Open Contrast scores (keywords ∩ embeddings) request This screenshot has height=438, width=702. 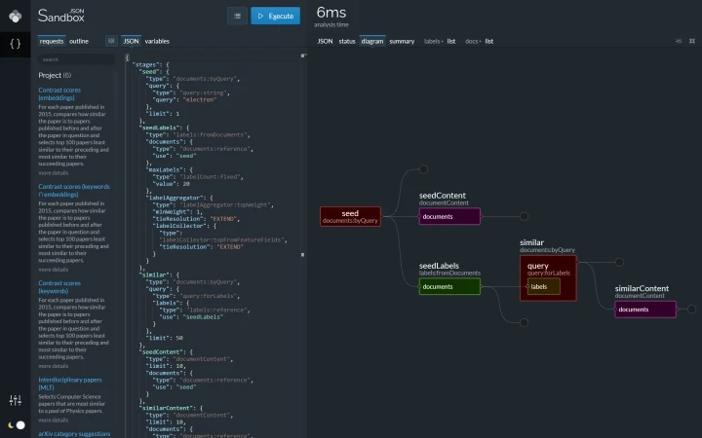click(x=74, y=191)
